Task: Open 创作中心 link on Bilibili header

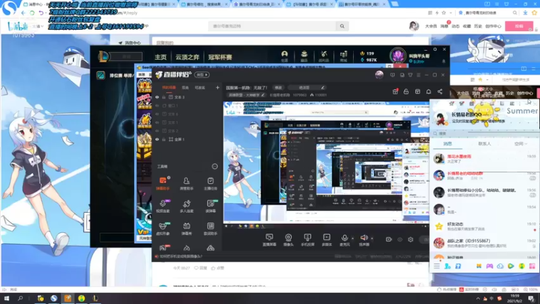Action: pyautogui.click(x=493, y=26)
